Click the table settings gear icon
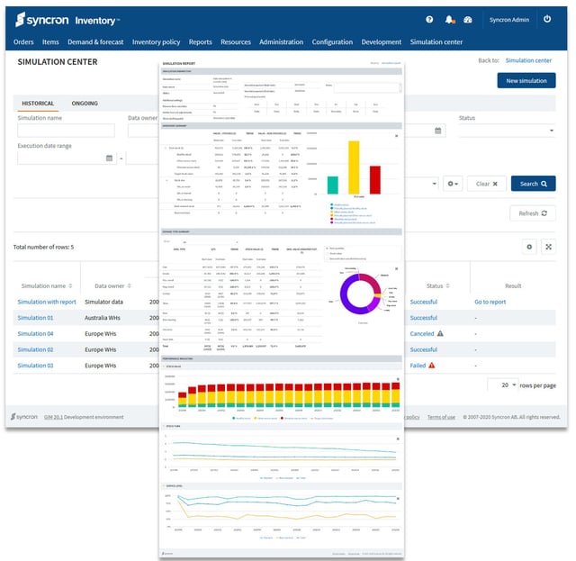The height and width of the screenshot is (561, 576). 528,246
